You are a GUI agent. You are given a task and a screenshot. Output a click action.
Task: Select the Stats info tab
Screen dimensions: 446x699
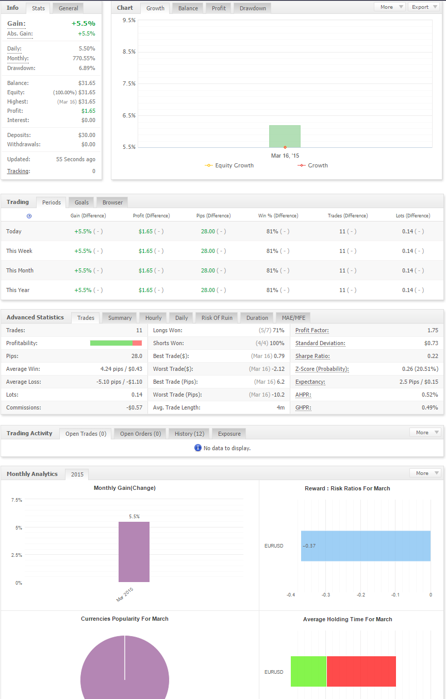[38, 8]
